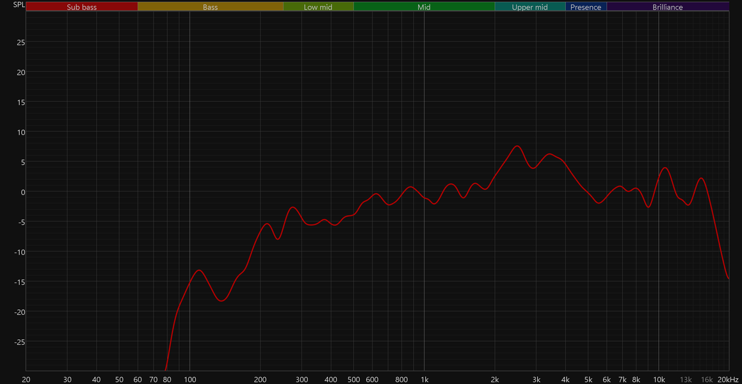Image resolution: width=742 pixels, height=384 pixels.
Task: Click the 600 Hz frequency label
Action: (372, 380)
